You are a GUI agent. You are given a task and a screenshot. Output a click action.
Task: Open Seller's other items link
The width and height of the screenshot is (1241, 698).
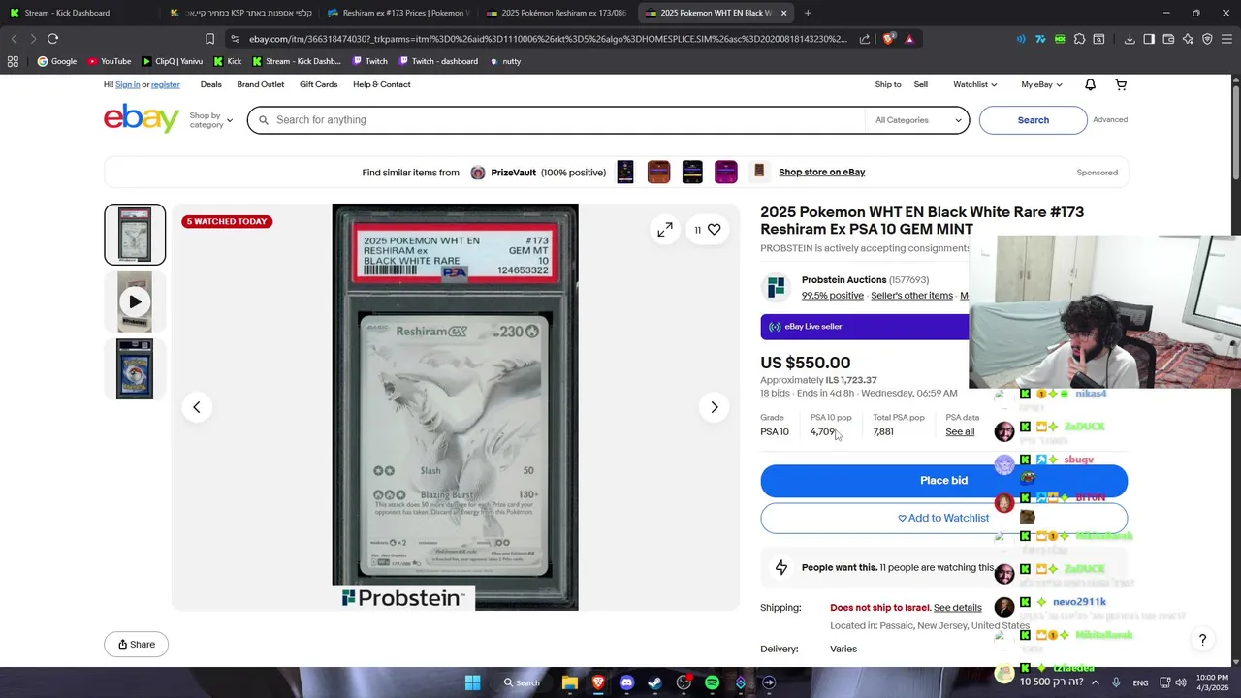coord(911,296)
